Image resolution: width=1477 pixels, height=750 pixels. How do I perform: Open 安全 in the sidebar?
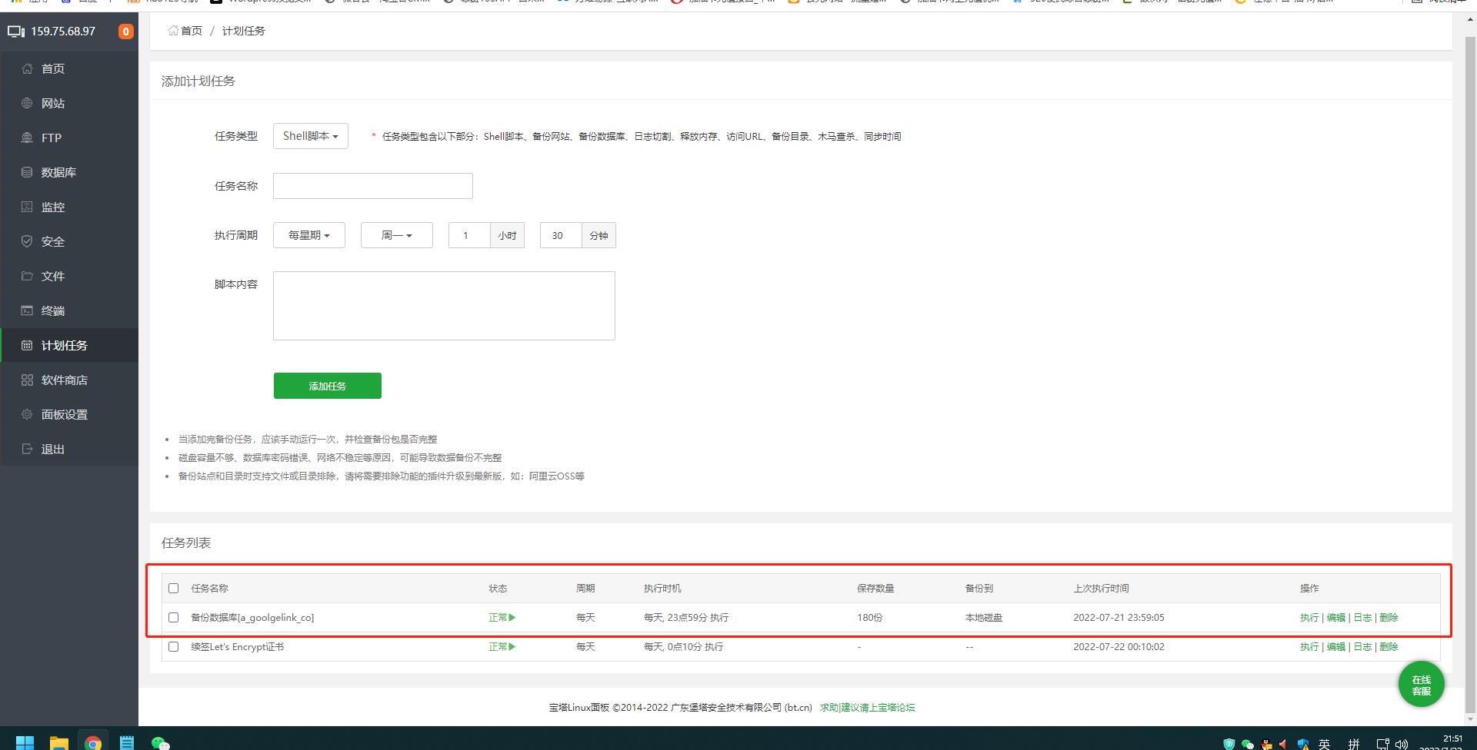69,241
